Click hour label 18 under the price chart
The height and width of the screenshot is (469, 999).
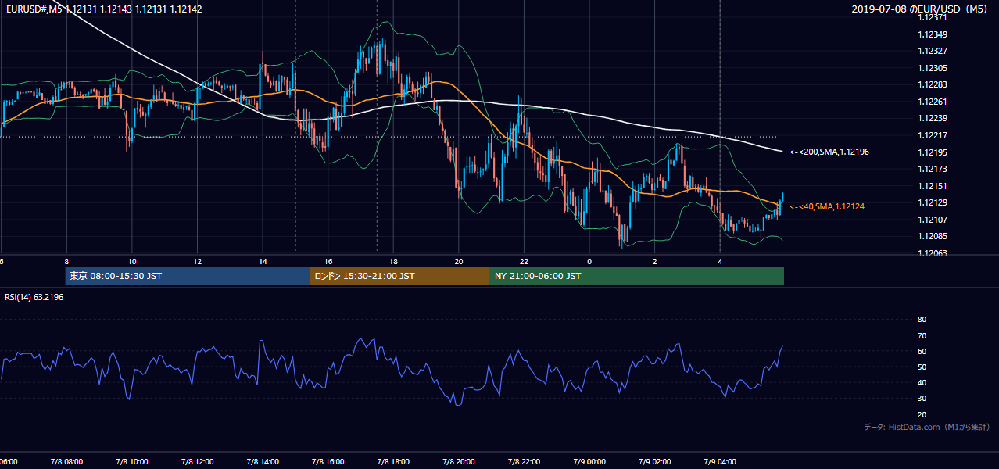[393, 261]
